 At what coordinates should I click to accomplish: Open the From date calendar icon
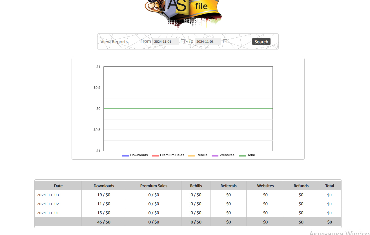183,41
